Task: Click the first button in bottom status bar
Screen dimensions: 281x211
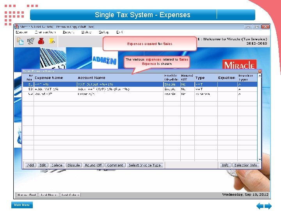Action: [27, 195]
